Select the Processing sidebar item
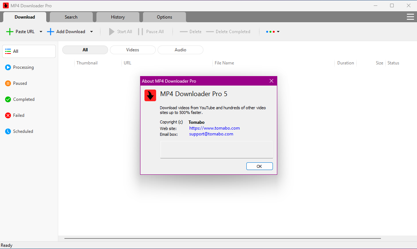This screenshot has height=249, width=417. pyautogui.click(x=29, y=67)
